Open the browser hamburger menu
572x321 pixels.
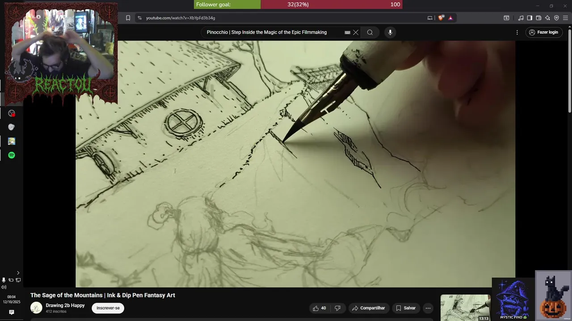(565, 18)
